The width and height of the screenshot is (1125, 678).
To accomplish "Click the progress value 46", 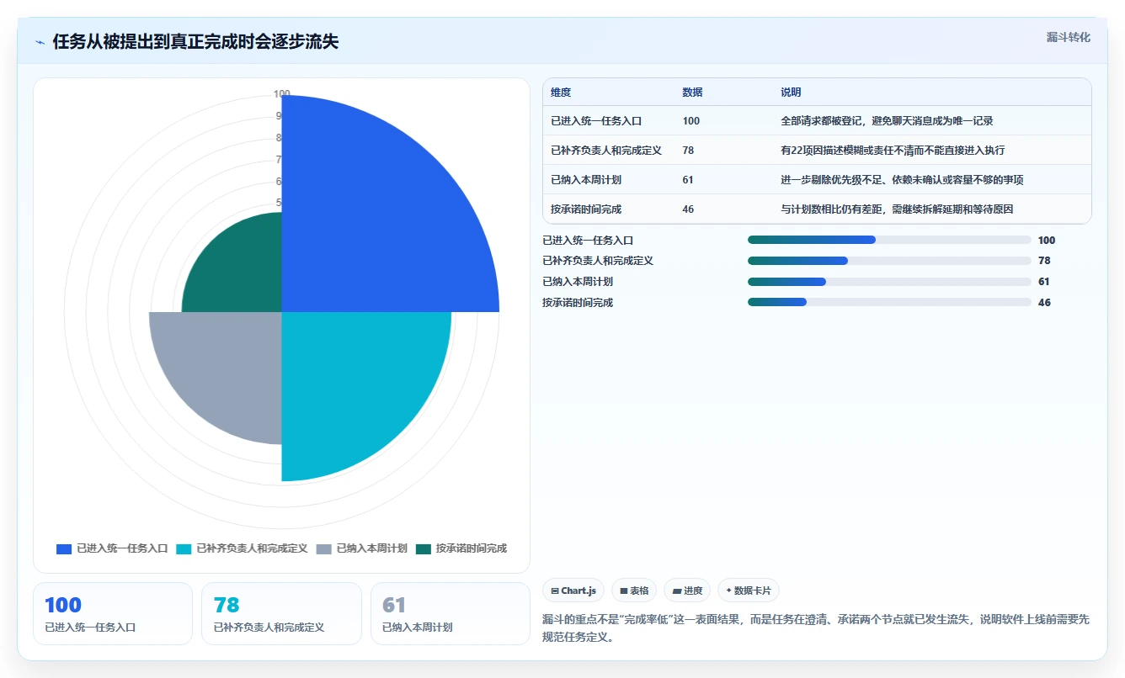I will coord(1044,303).
